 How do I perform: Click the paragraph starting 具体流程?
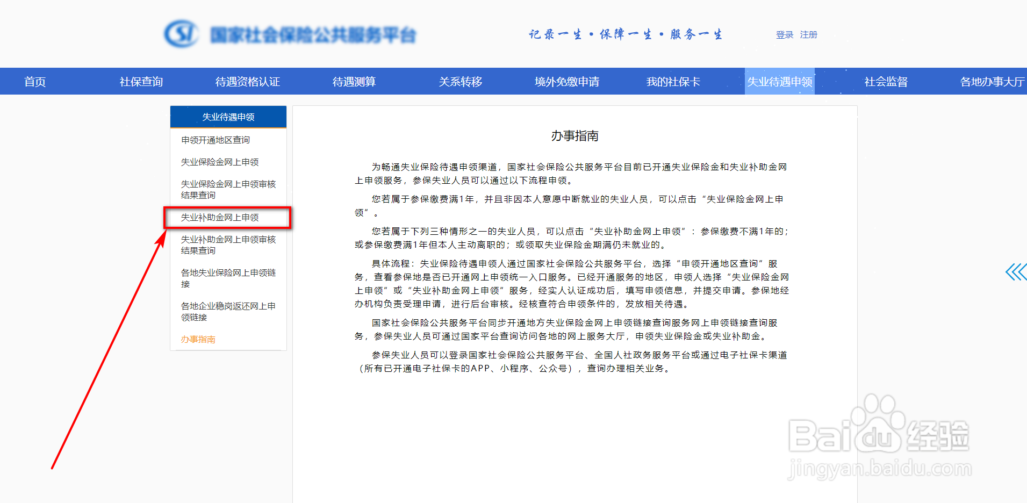coord(572,284)
